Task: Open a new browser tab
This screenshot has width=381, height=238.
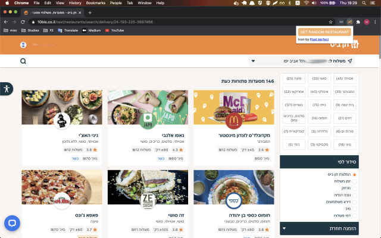Action: click(x=90, y=12)
